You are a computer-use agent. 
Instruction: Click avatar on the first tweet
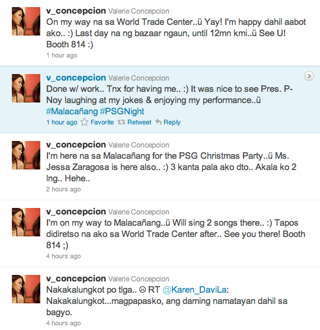(26, 21)
